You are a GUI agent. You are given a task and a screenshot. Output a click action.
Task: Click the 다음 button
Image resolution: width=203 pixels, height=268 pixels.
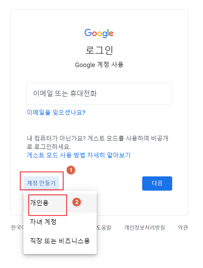(x=157, y=183)
